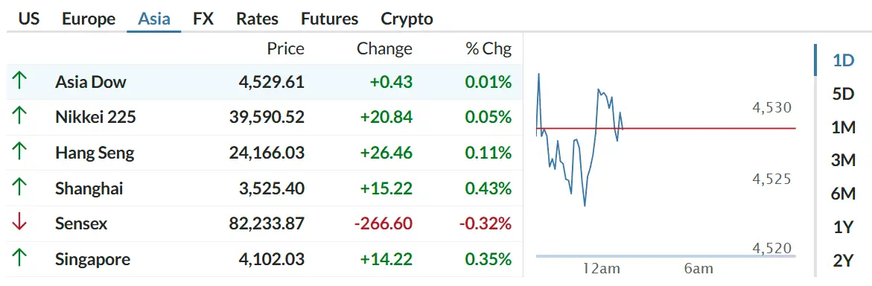Click the up arrow next to Nikkei 225
The height and width of the screenshot is (286, 872).
(19, 117)
